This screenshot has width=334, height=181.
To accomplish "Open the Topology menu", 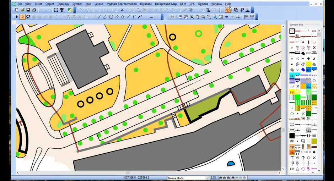I will (x=63, y=4).
